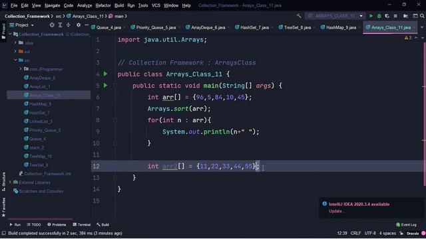The height and width of the screenshot is (239, 426).
Task: Expand External Libraries node
Action: 11,182
